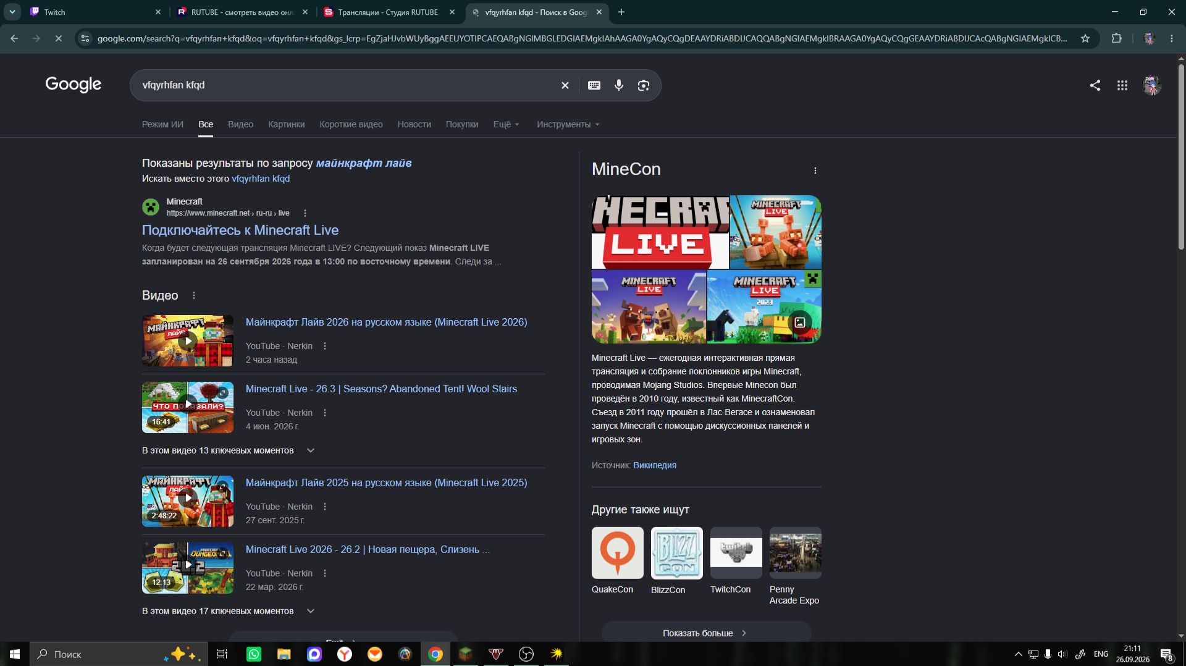
Task: Open Yandex Browser from the taskbar
Action: pyautogui.click(x=345, y=654)
